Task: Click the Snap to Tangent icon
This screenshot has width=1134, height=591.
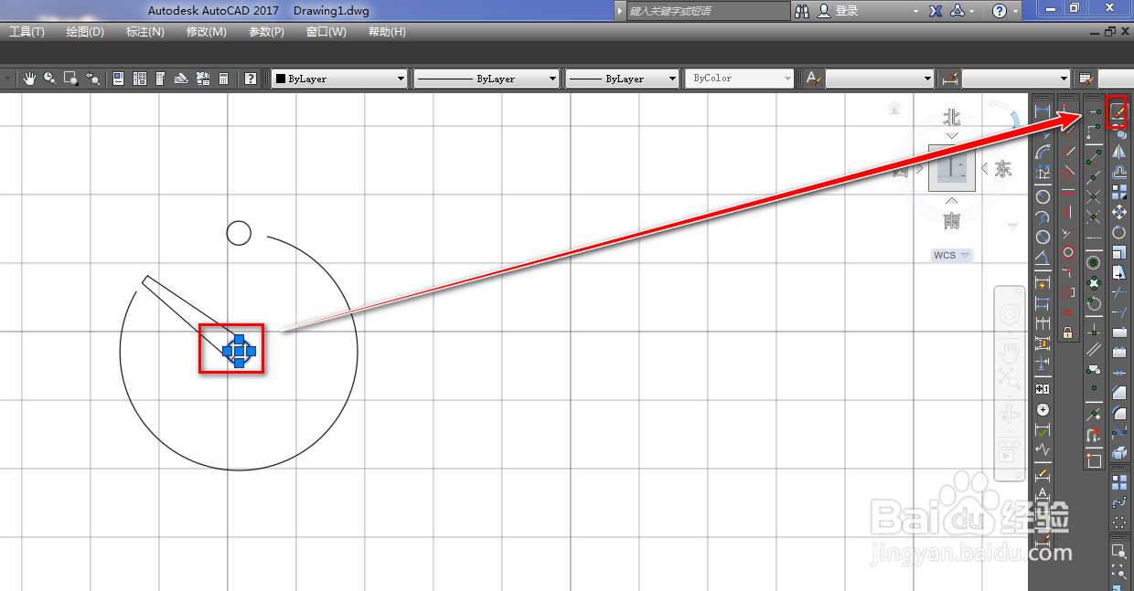Action: tap(1094, 305)
